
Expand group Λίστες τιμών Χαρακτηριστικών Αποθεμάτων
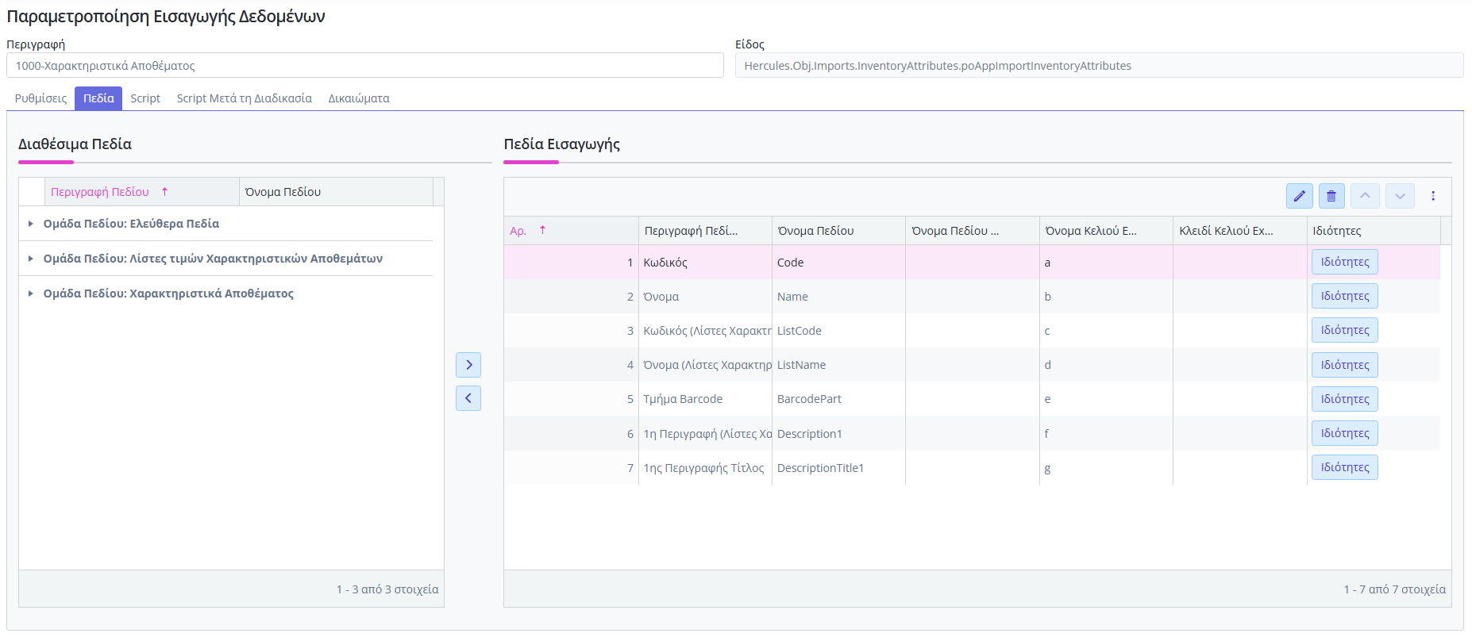[x=30, y=259]
